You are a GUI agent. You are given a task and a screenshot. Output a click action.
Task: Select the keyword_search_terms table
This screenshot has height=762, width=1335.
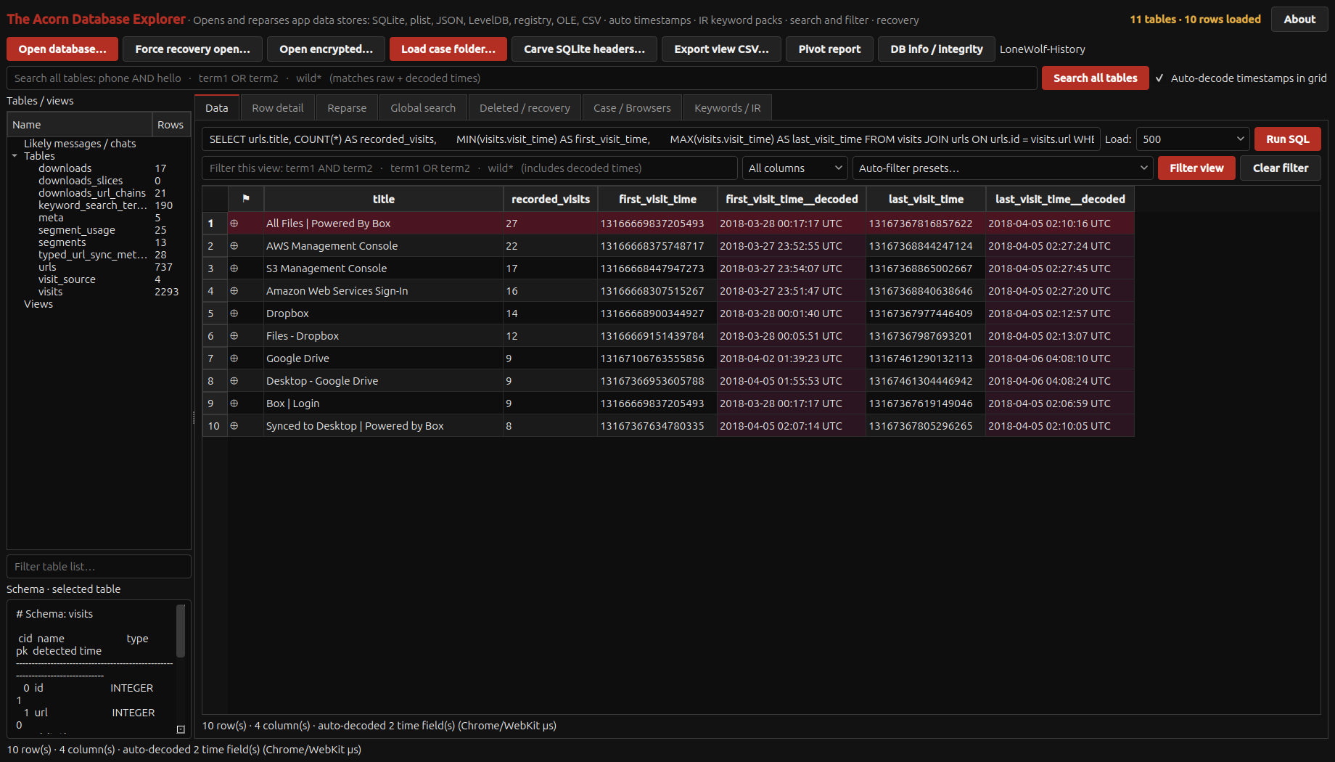93,205
